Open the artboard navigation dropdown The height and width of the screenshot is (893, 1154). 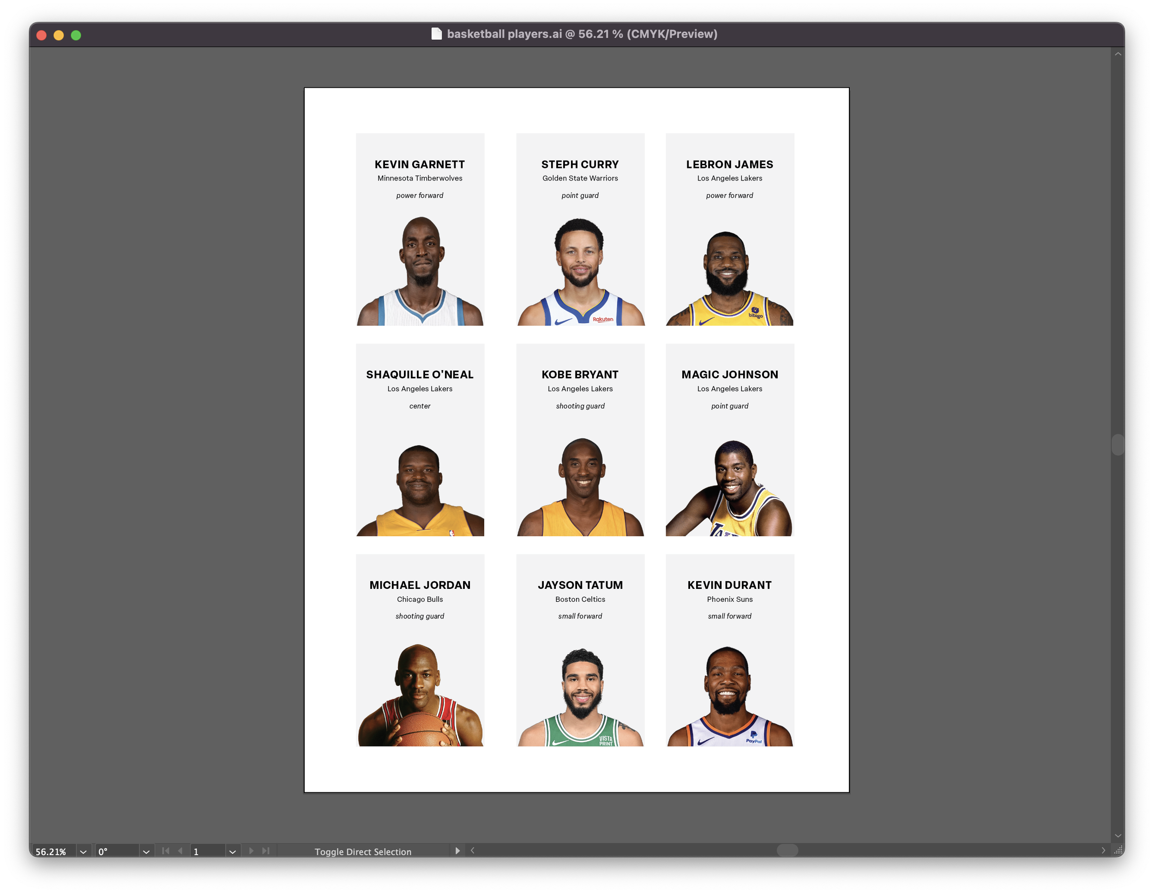[233, 852]
